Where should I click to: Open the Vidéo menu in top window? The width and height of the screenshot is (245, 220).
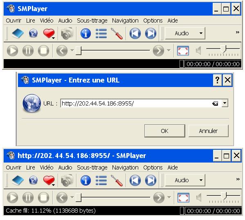click(47, 21)
